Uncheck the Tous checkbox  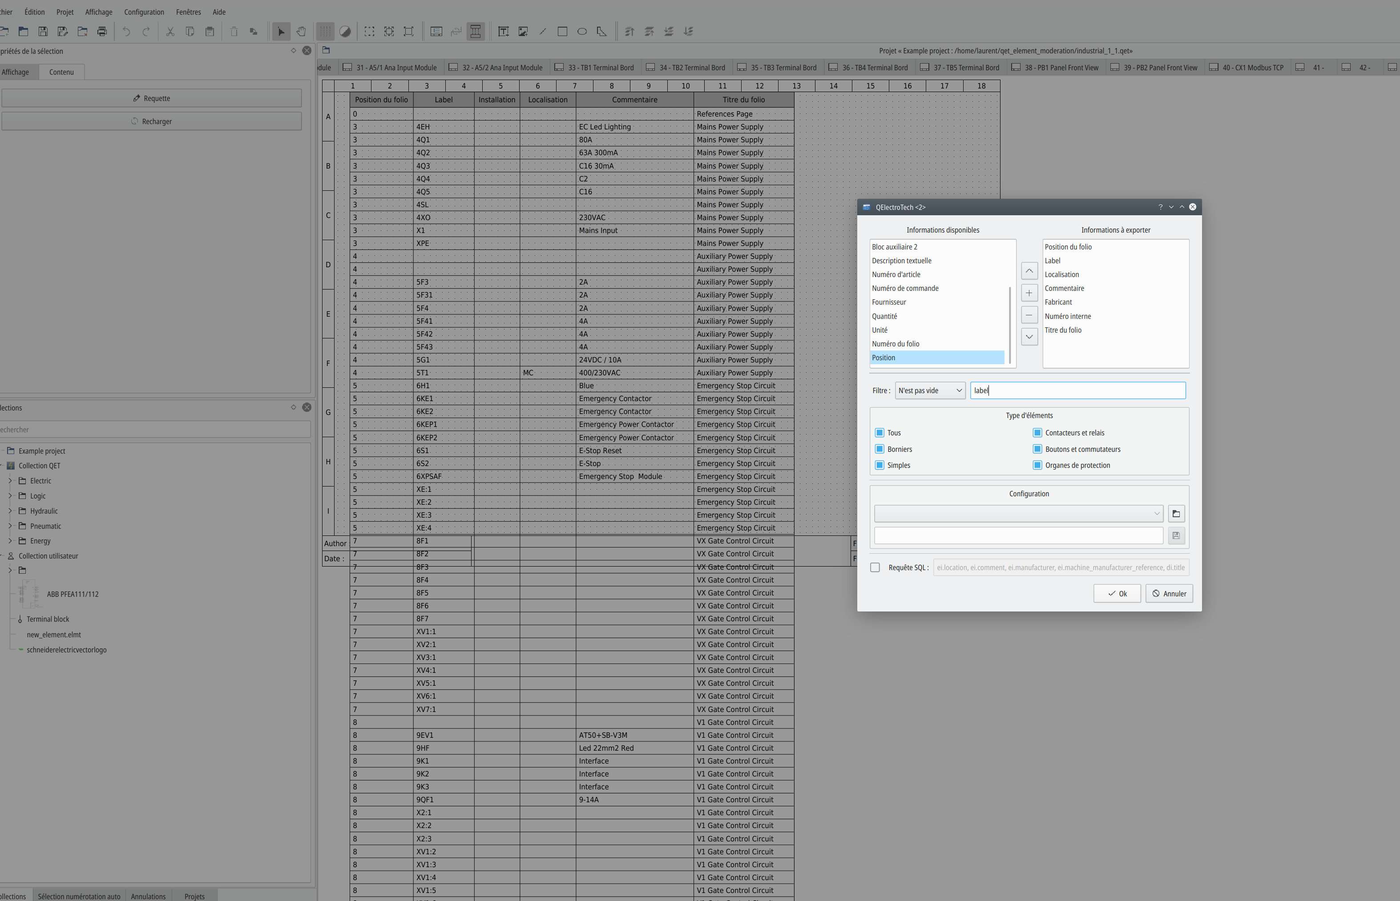pos(879,433)
